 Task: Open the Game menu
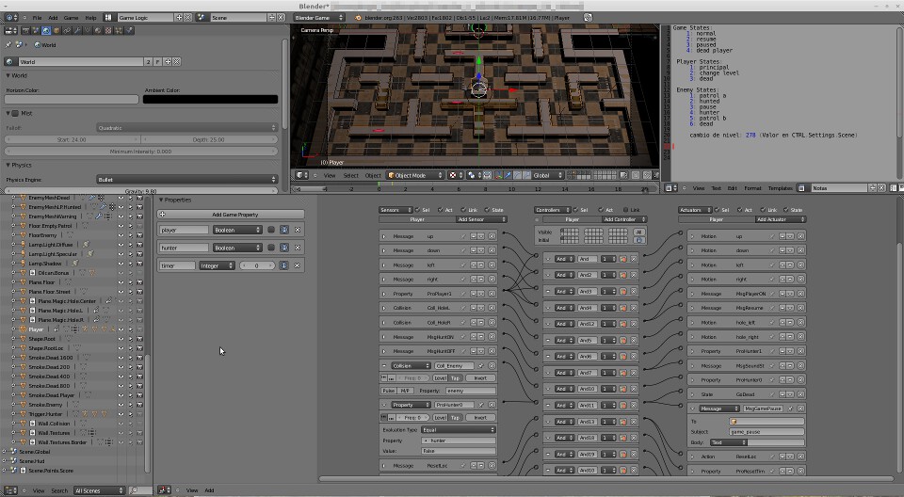pyautogui.click(x=71, y=18)
